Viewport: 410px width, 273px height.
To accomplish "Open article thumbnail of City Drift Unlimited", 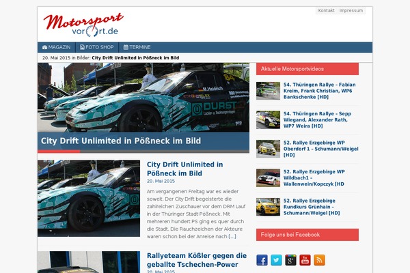I will (89, 199).
